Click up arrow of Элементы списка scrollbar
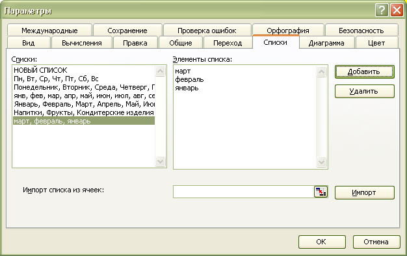The width and height of the screenshot is (407, 256). coord(321,71)
